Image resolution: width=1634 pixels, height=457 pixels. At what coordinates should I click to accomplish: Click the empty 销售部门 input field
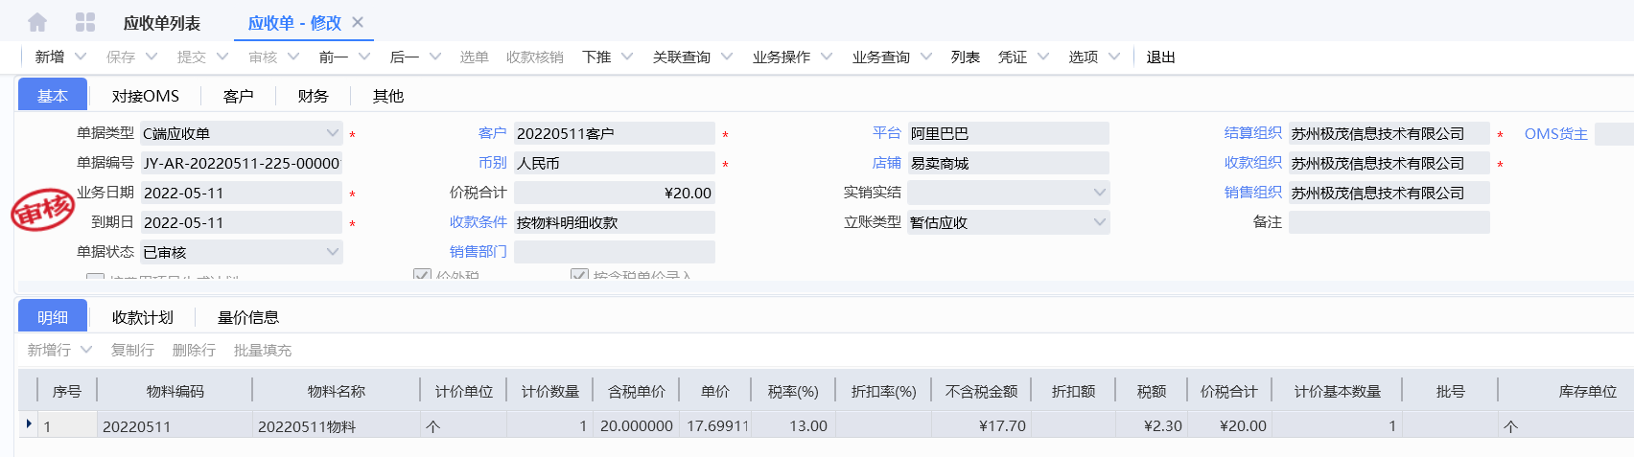(615, 252)
